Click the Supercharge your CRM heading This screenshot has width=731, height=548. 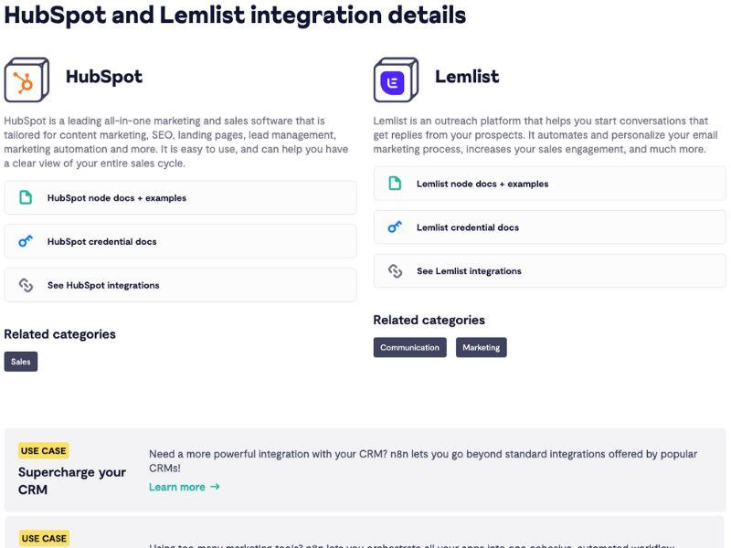[72, 479]
